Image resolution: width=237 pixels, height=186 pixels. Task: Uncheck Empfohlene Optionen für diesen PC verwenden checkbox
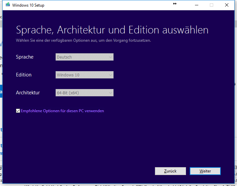click(x=18, y=111)
